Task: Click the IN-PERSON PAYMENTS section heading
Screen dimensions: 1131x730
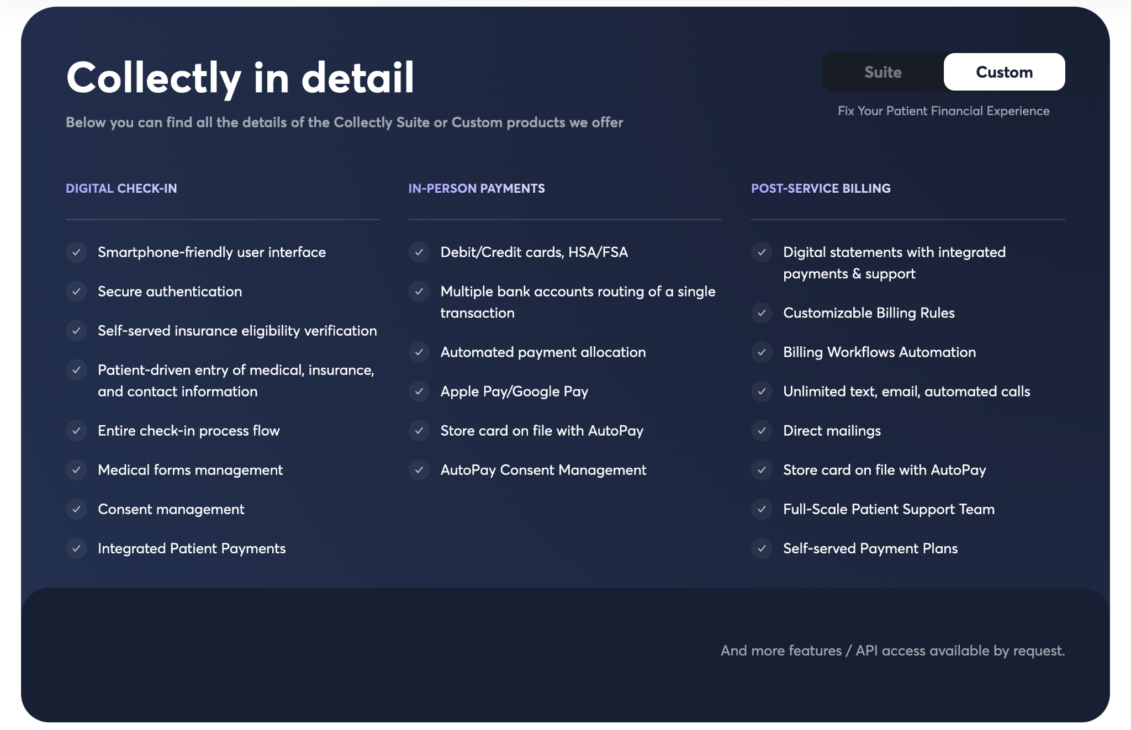Action: pyautogui.click(x=476, y=188)
